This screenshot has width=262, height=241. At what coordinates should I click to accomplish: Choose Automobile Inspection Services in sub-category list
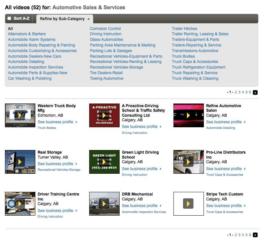(35, 67)
